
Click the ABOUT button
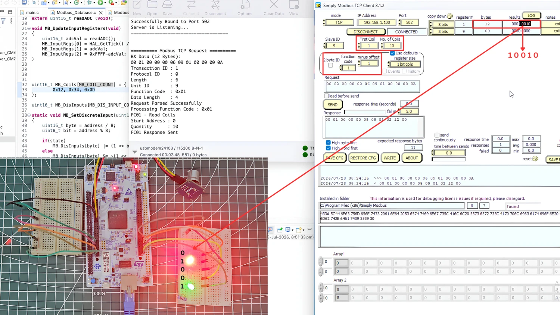[412, 158]
